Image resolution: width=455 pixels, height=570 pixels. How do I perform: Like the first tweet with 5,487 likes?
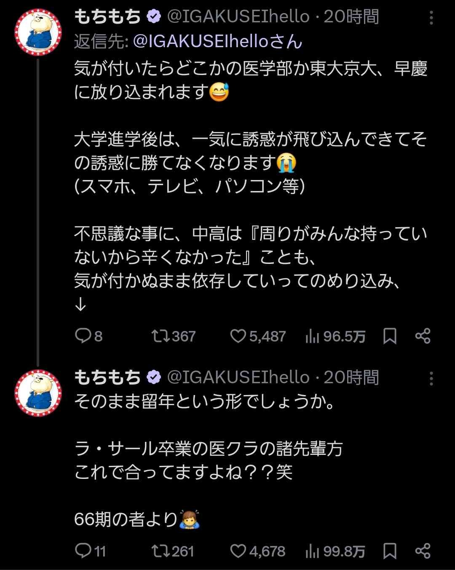click(238, 336)
